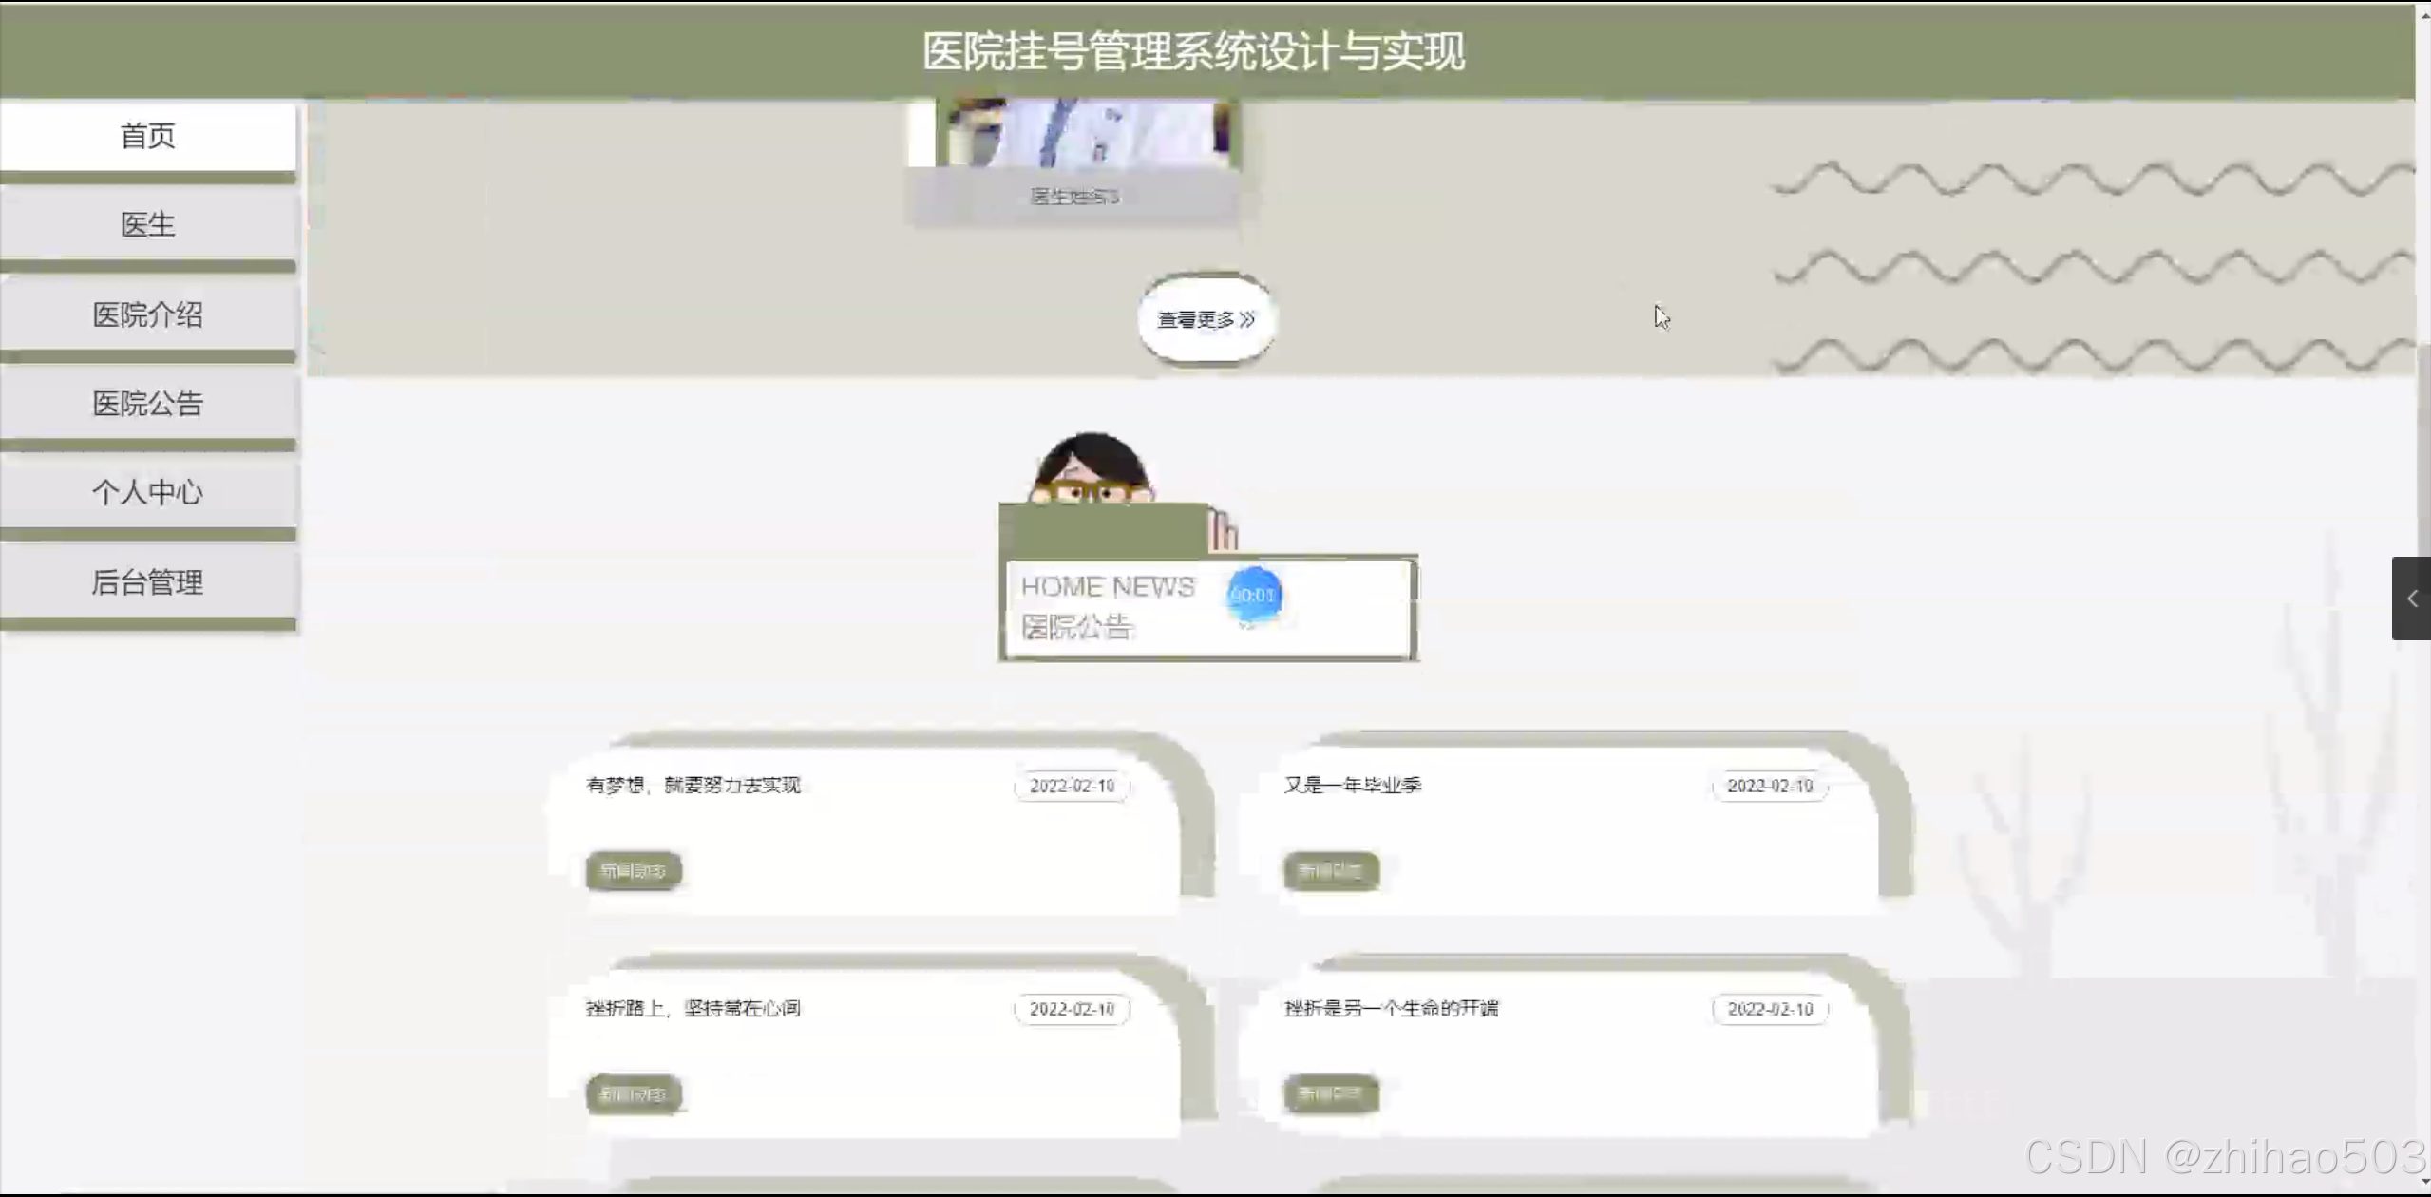Go to 医院介绍 in sidebar
The width and height of the screenshot is (2431, 1197).
click(x=147, y=314)
